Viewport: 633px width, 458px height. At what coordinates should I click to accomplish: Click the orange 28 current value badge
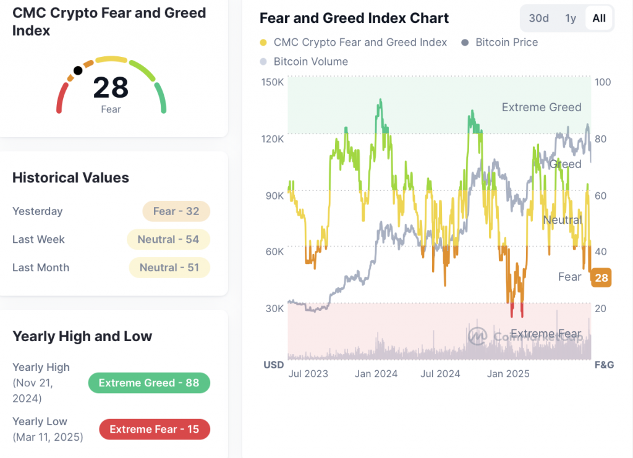601,278
